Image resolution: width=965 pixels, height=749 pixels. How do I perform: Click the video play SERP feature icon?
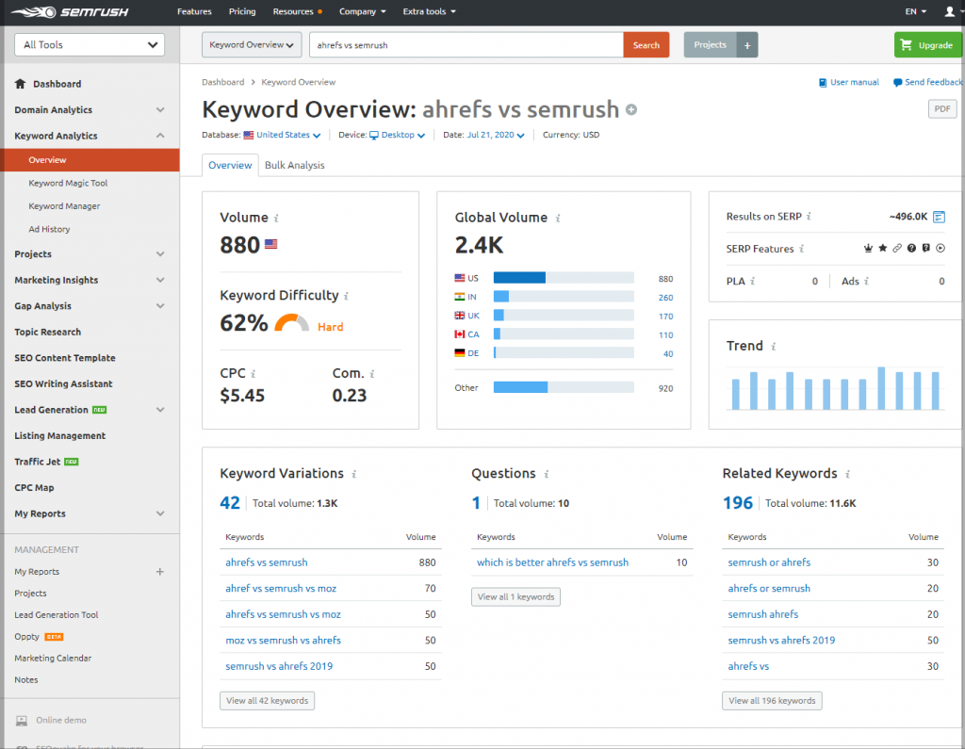[940, 248]
